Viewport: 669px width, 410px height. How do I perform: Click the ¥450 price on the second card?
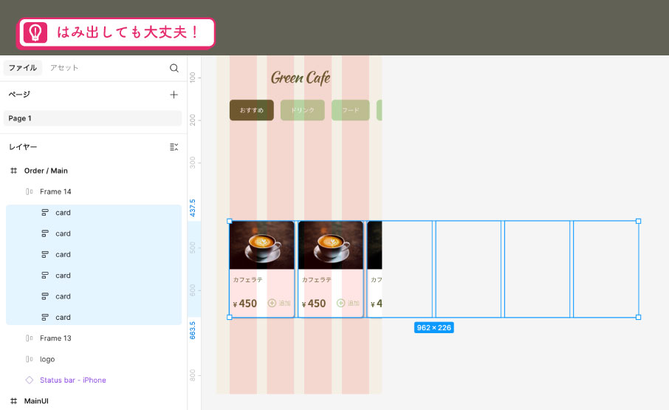point(314,304)
